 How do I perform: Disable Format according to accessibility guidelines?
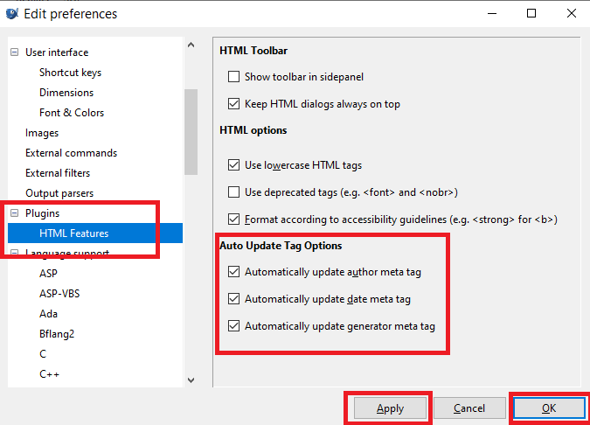click(x=233, y=219)
